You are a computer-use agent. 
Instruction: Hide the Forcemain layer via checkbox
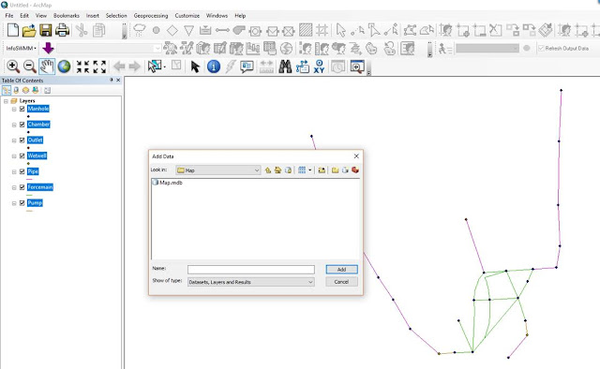click(x=22, y=187)
